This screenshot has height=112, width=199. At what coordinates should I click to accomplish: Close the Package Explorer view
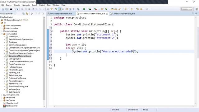point(15,14)
